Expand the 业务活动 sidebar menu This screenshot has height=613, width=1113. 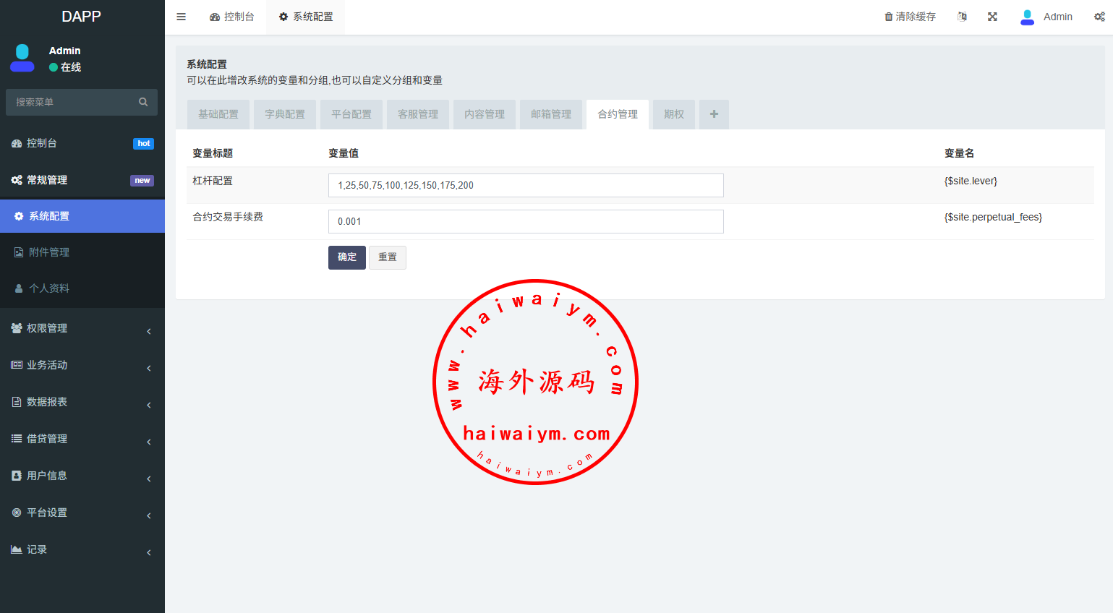pyautogui.click(x=82, y=365)
